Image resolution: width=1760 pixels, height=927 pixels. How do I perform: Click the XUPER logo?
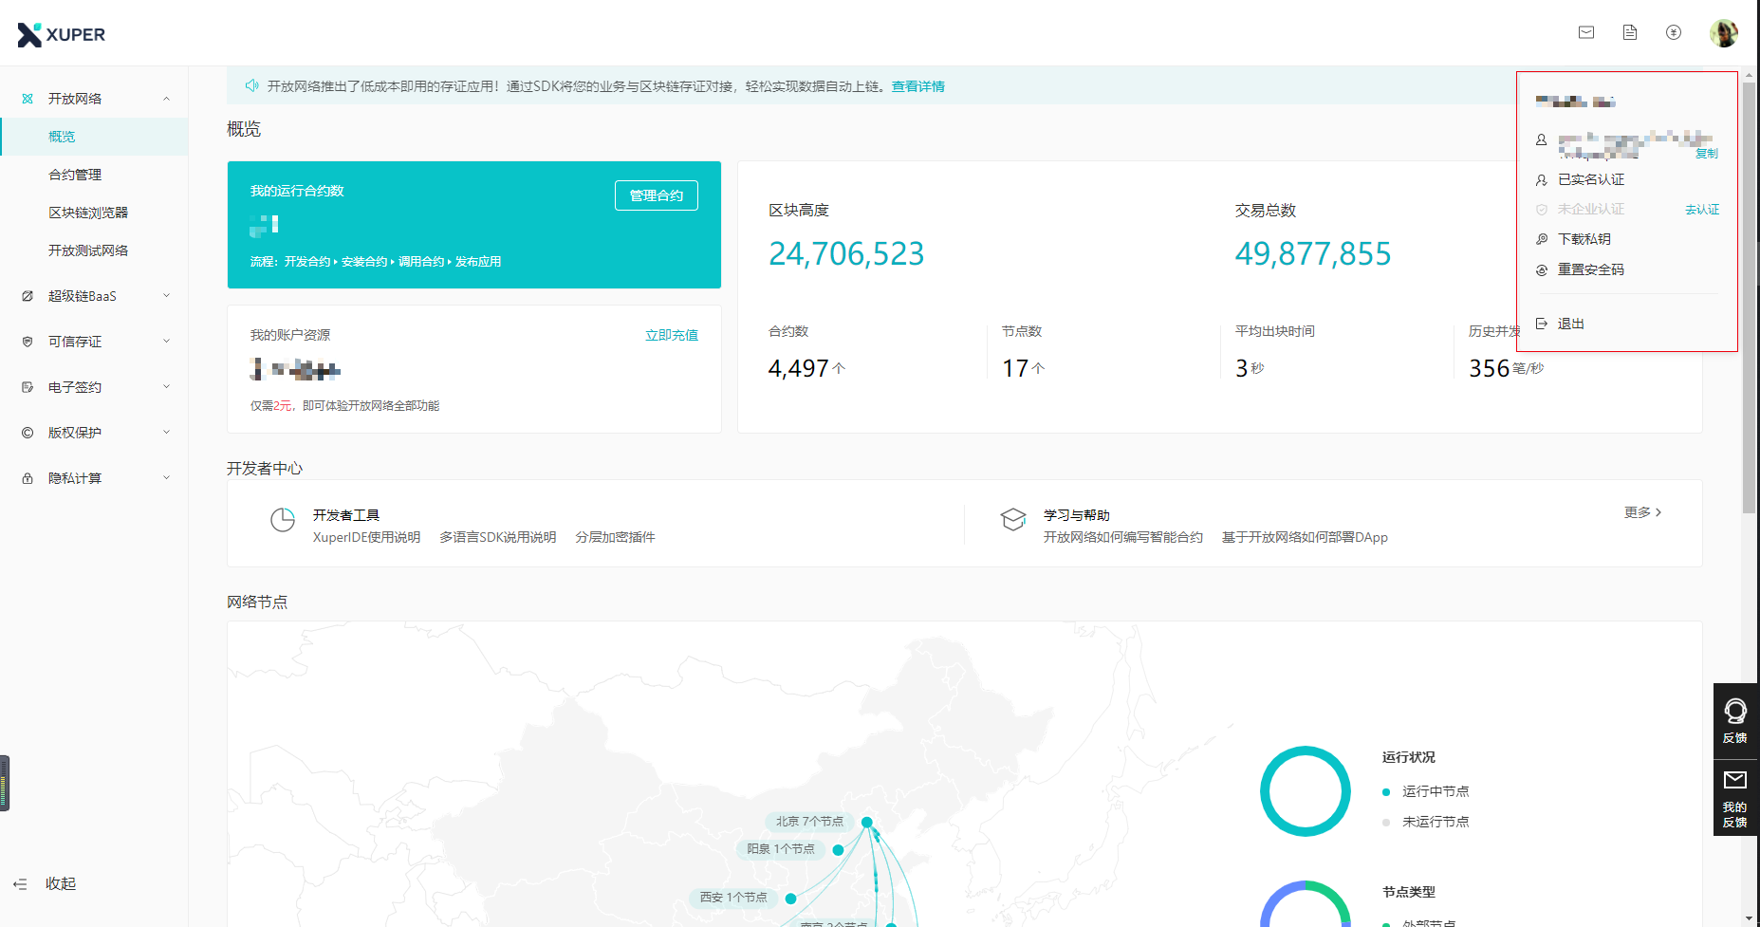(62, 35)
